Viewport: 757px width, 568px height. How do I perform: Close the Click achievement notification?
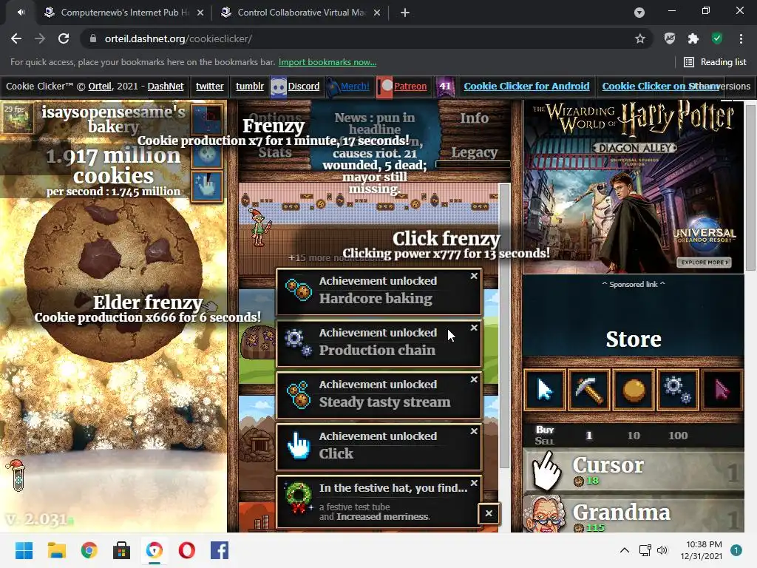pos(474,431)
